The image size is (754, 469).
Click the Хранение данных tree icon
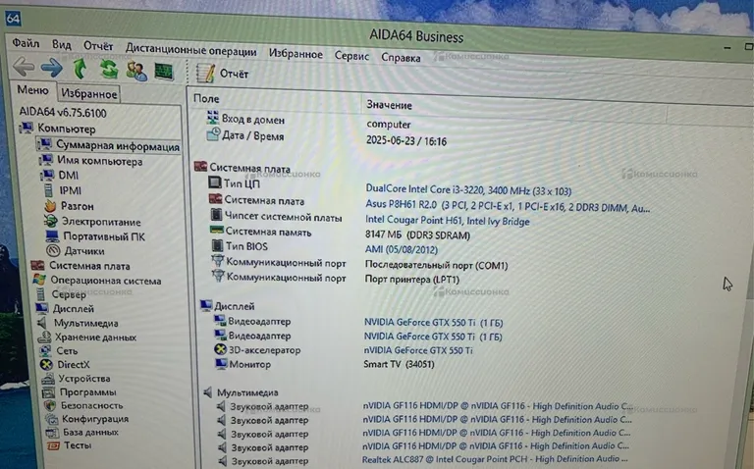pyautogui.click(x=44, y=337)
